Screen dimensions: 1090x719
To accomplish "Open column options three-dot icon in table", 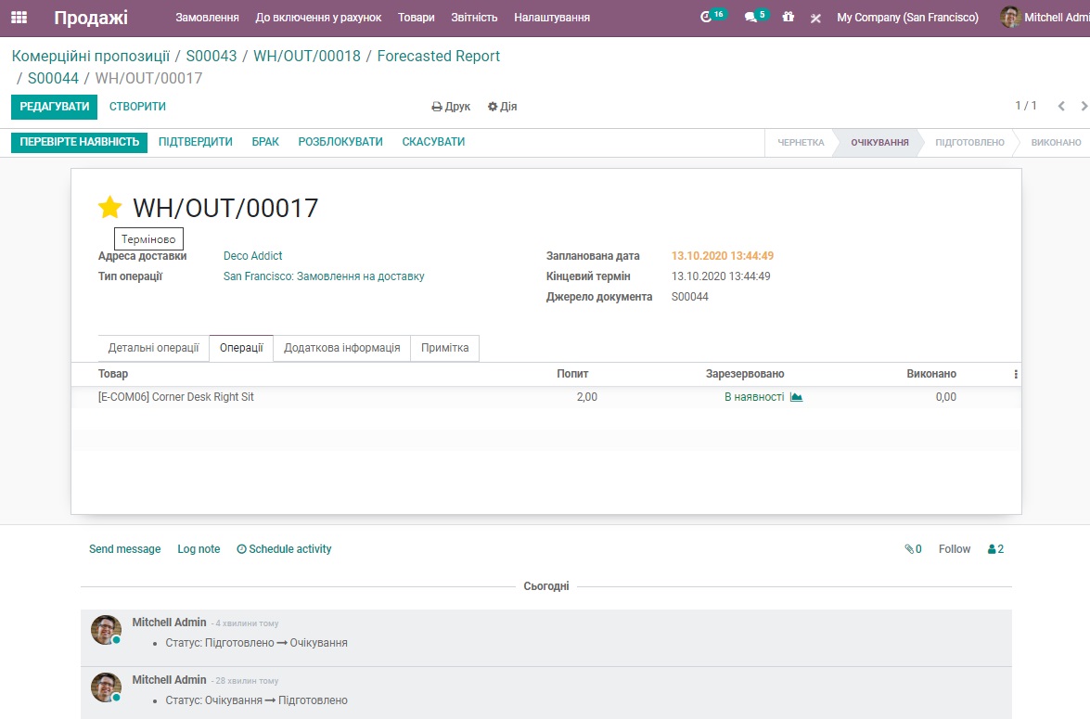I will pyautogui.click(x=1016, y=374).
